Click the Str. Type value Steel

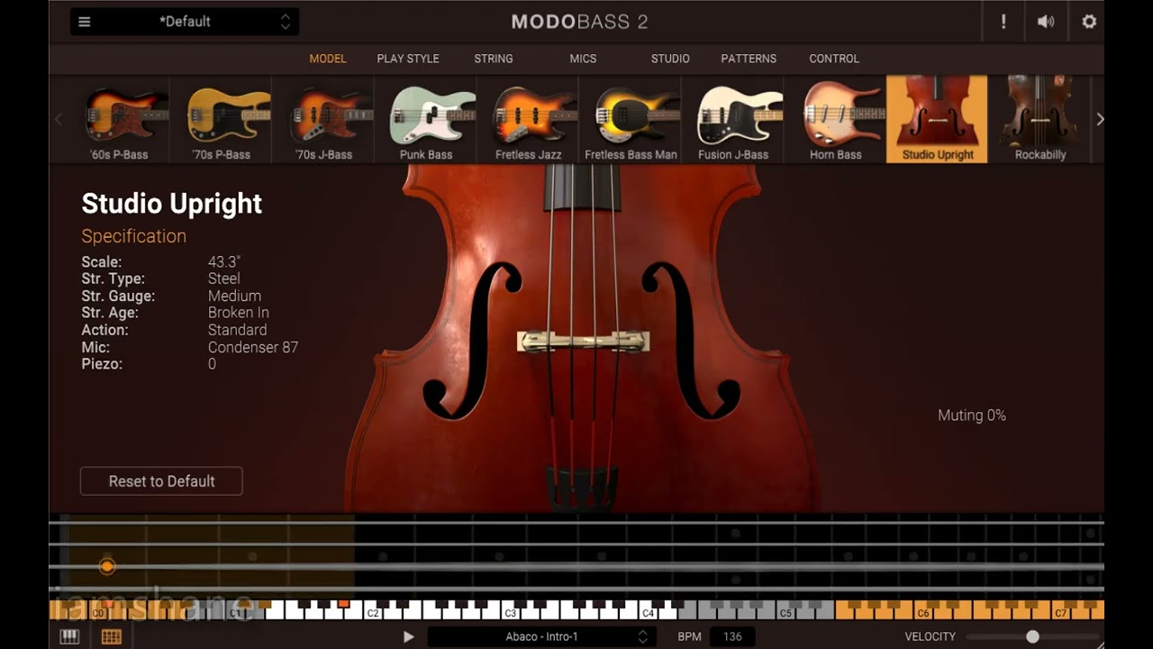pos(224,279)
